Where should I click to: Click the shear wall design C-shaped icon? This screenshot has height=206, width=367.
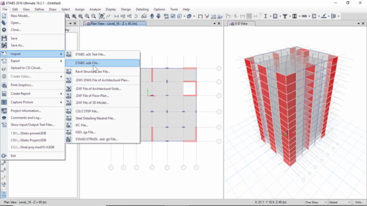point(314,16)
